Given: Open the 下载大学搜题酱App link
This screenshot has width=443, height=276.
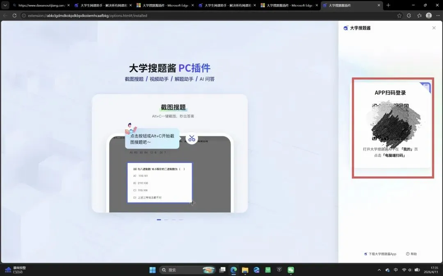Looking at the screenshot, I should click(x=380, y=254).
